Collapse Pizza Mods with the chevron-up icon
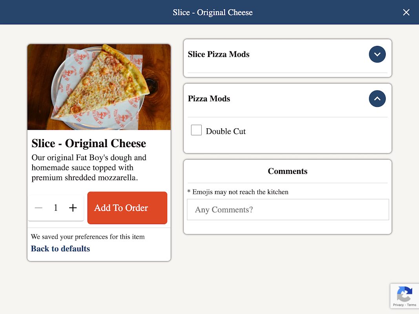 pyautogui.click(x=377, y=99)
